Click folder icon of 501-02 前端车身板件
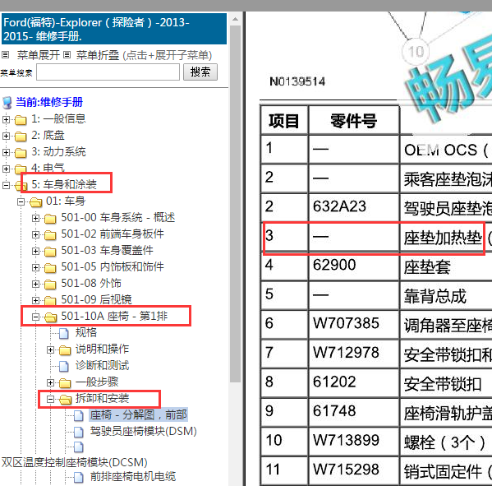492x486 pixels. (x=50, y=234)
